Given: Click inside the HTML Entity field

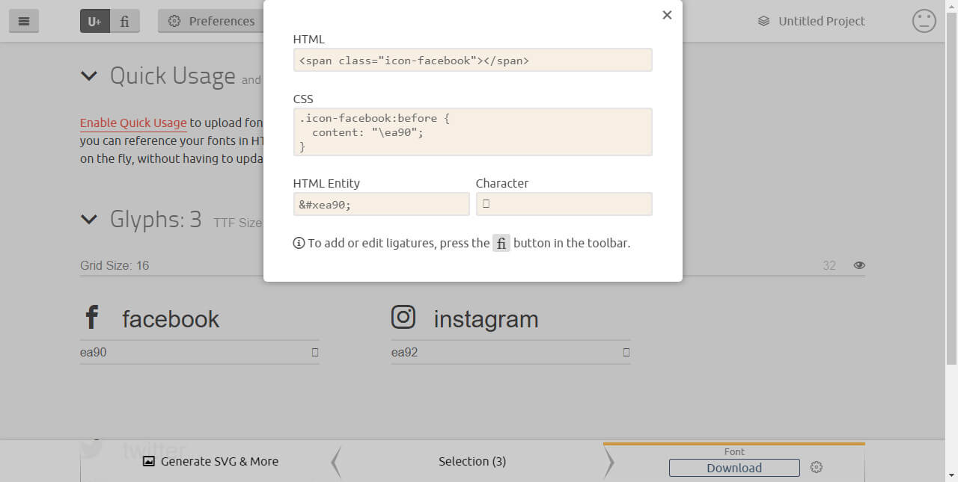Looking at the screenshot, I should tap(381, 203).
